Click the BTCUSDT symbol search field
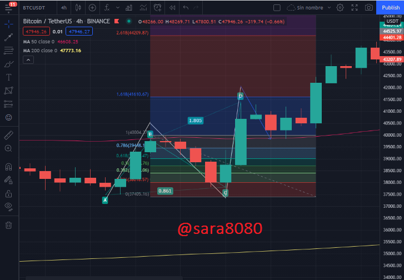404x280 pixels. (34, 8)
